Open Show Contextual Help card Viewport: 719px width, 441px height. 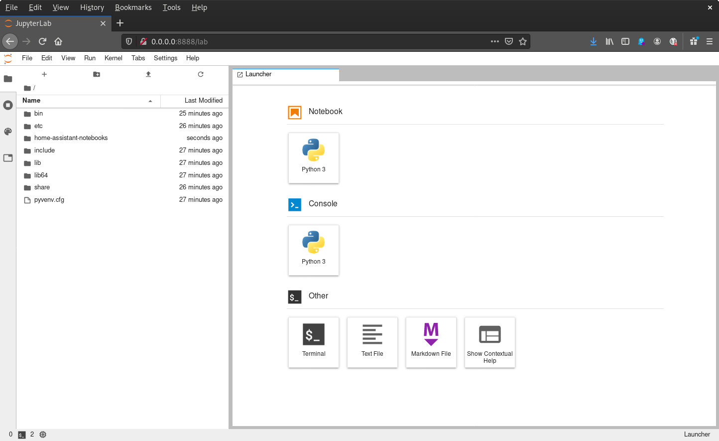tap(490, 342)
